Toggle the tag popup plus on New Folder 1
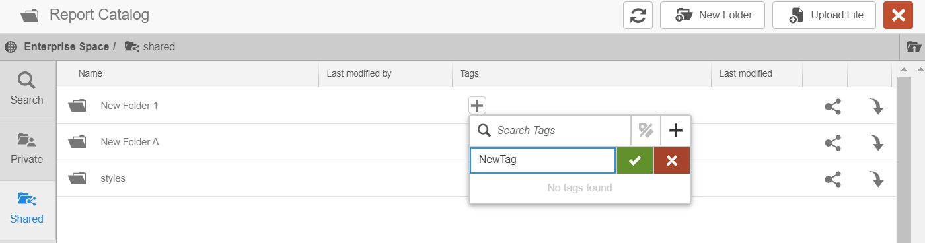The height and width of the screenshot is (243, 925). pos(477,105)
